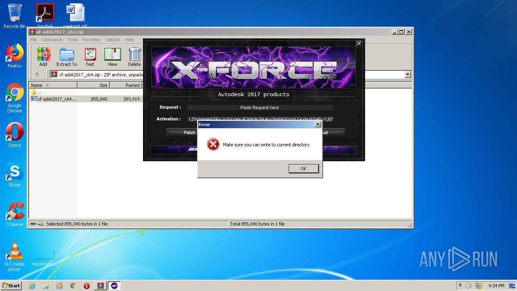Click the 855,040 size cell
This screenshot has height=291, width=517.
pos(99,99)
